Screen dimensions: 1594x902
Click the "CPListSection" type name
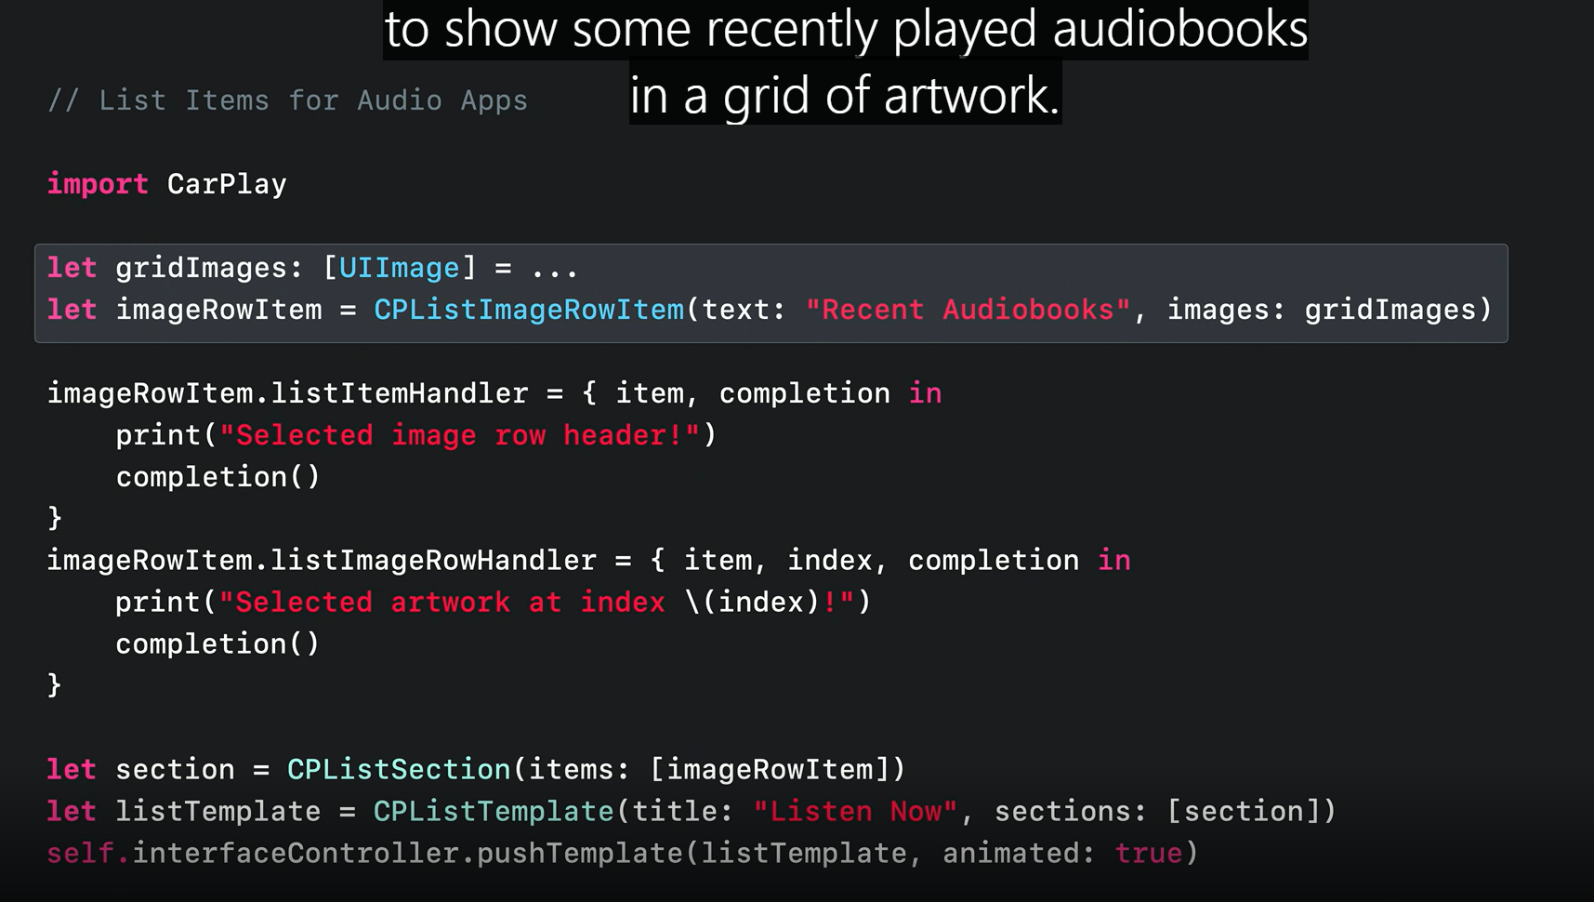(399, 769)
